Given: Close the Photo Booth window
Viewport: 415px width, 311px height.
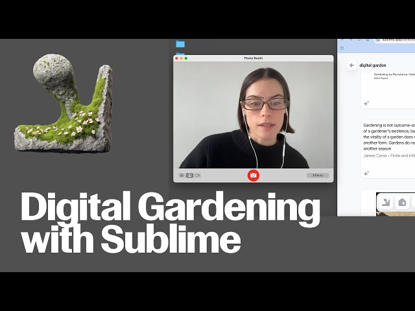Looking at the screenshot, I should pyautogui.click(x=177, y=58).
